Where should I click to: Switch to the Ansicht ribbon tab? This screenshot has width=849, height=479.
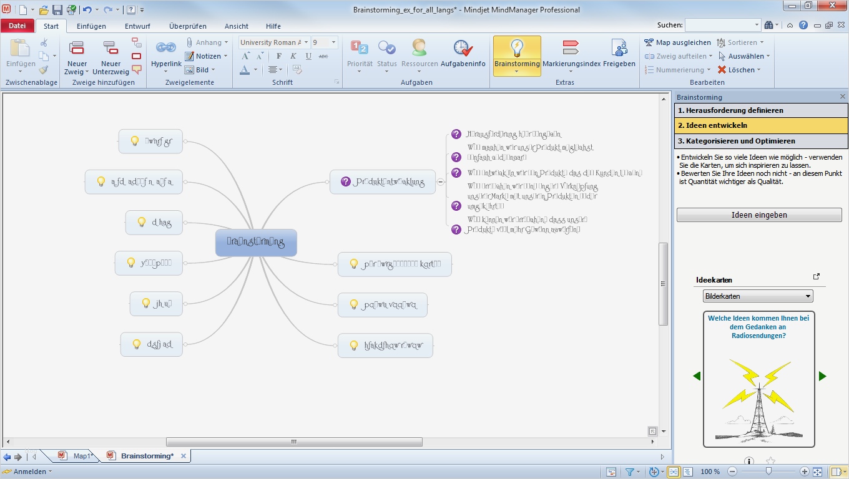coord(237,26)
